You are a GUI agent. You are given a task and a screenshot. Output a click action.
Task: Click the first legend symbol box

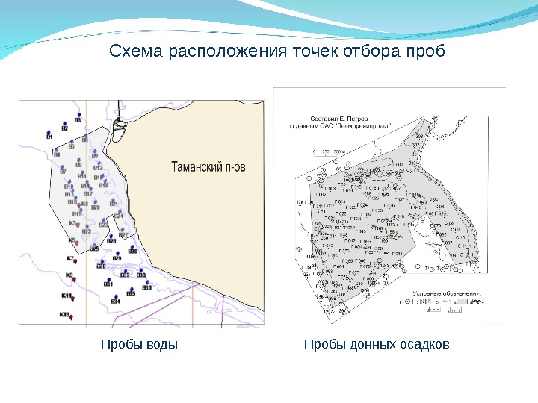coord(407,302)
